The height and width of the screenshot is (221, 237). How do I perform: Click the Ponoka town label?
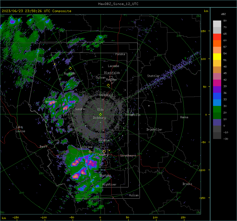[x=120, y=54]
